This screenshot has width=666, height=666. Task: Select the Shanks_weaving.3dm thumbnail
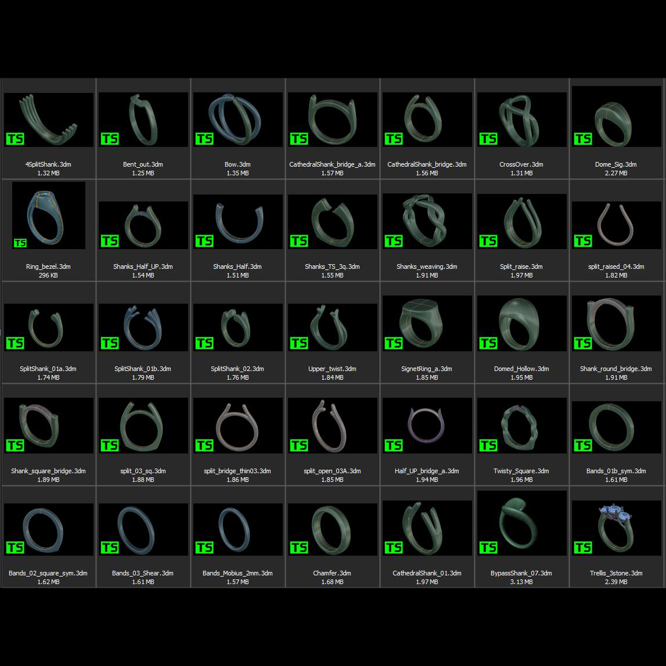coord(427,221)
